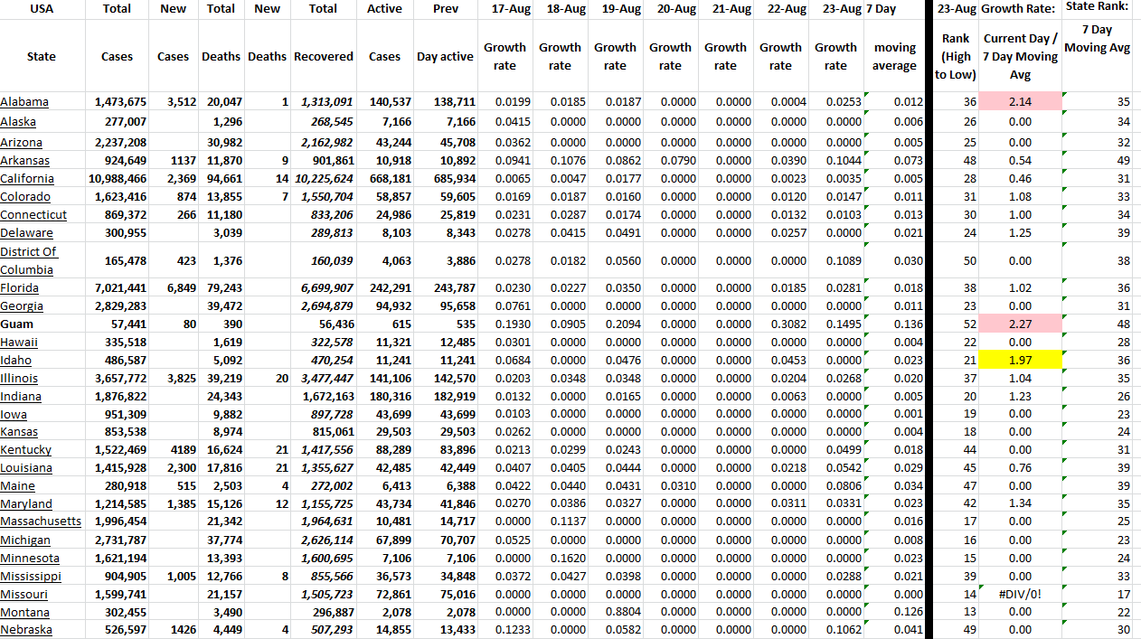Open the Massachusetts link
Screen dimensions: 1141x639
coord(41,522)
